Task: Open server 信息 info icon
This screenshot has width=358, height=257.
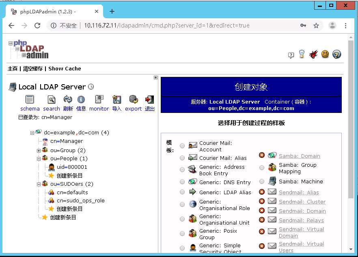Action: [x=81, y=100]
